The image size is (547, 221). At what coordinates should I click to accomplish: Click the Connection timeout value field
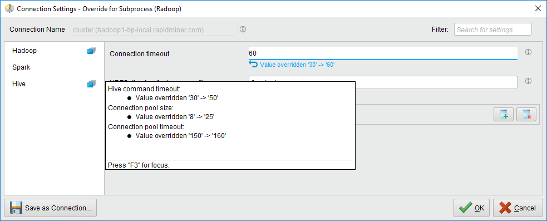click(x=383, y=53)
